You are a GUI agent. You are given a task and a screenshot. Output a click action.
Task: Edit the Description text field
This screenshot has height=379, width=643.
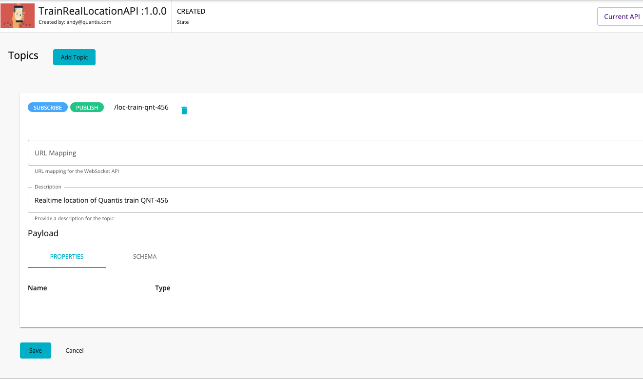pyautogui.click(x=335, y=200)
